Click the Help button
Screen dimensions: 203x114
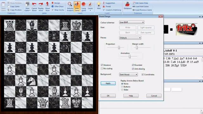[x=131, y=96]
